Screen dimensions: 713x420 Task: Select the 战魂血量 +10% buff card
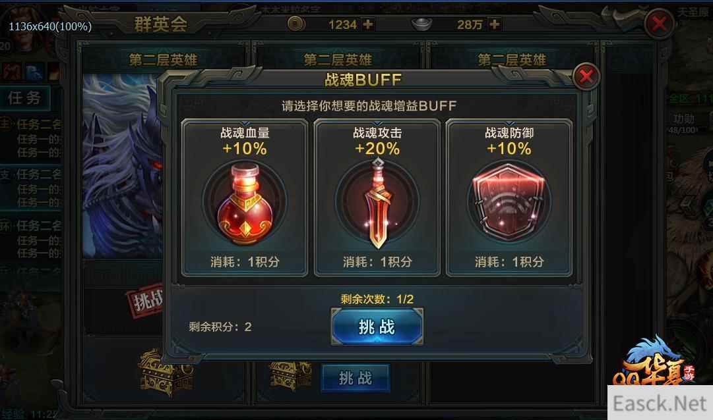pyautogui.click(x=245, y=198)
